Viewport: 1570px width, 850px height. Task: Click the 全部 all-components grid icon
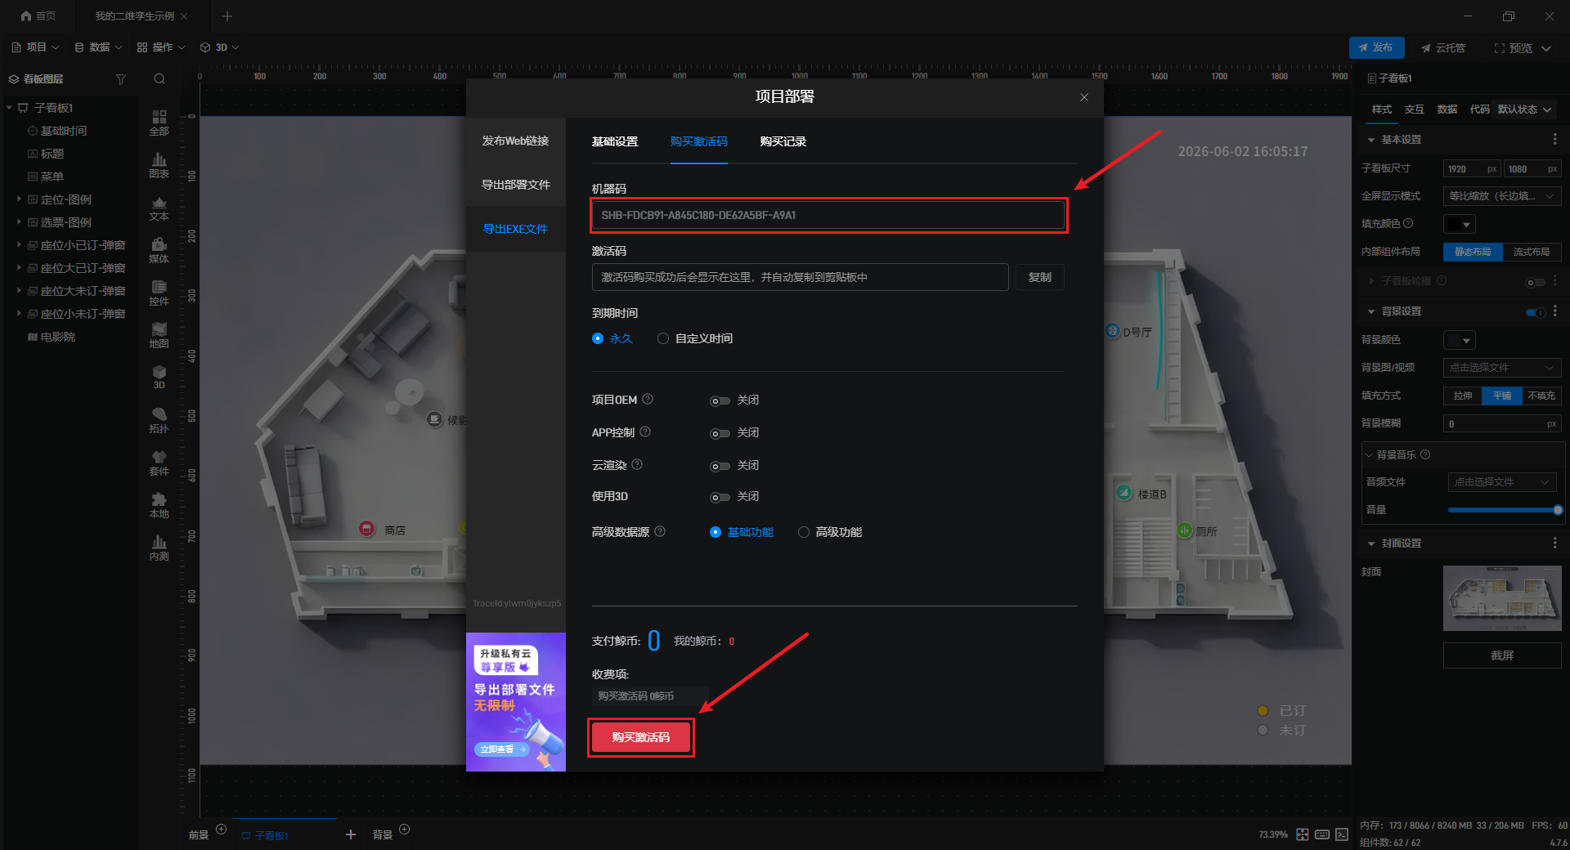[159, 123]
